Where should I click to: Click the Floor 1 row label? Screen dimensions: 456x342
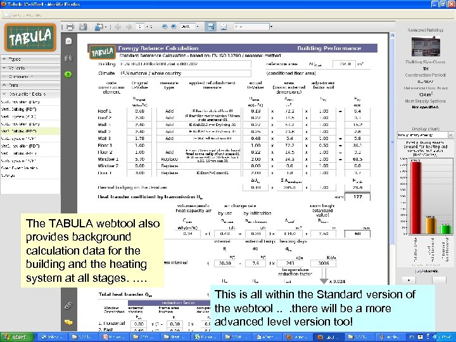[x=105, y=146]
